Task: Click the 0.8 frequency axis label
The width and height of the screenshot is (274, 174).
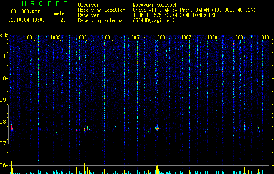Action: click(3, 122)
